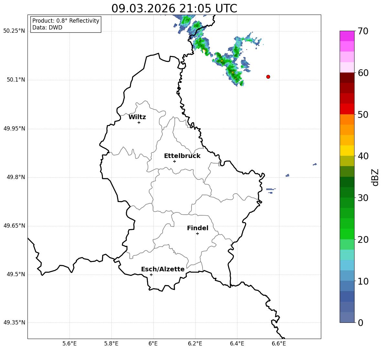
Task: Click the Findel station label
Action: (x=198, y=228)
